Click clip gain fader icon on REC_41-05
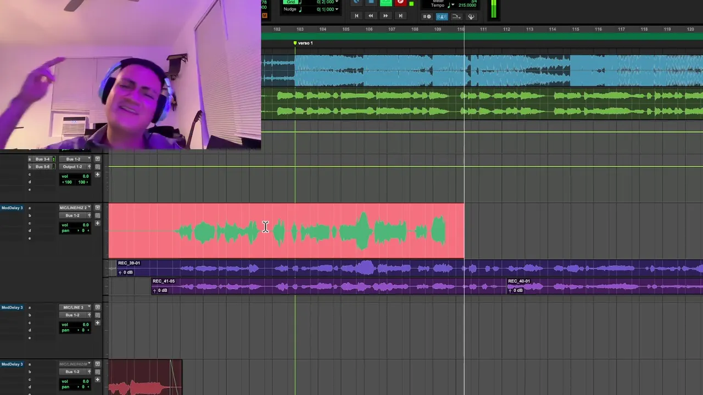The image size is (703, 395). [x=154, y=290]
